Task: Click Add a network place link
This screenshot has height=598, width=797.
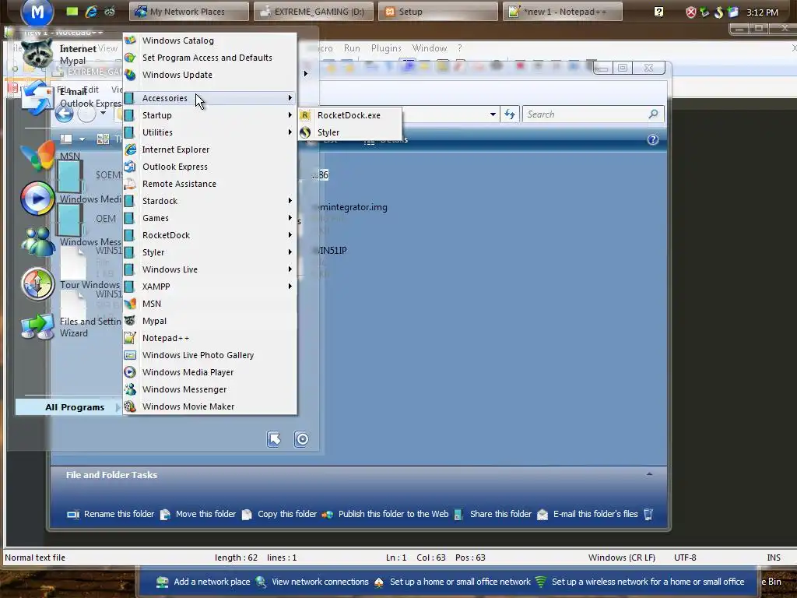Action: 203,582
